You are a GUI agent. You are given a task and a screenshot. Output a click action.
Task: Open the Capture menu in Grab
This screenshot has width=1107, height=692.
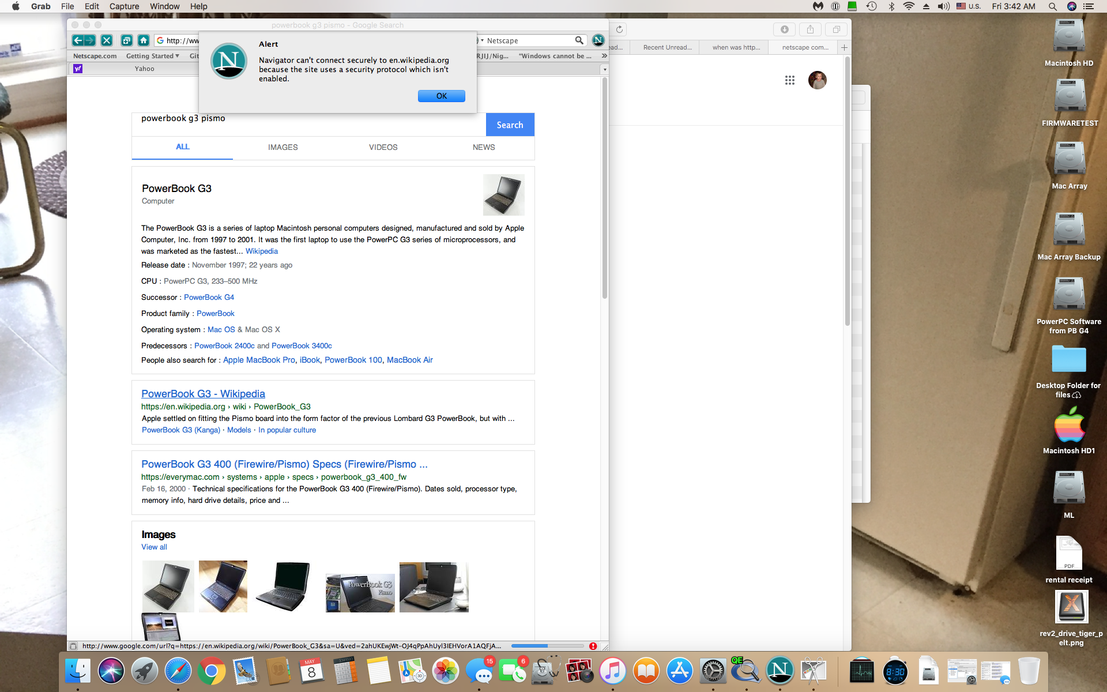coord(124,6)
